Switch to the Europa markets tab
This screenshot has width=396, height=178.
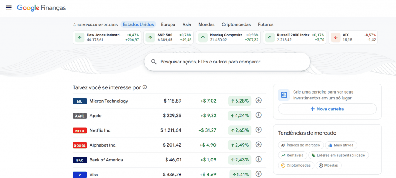[x=168, y=24]
